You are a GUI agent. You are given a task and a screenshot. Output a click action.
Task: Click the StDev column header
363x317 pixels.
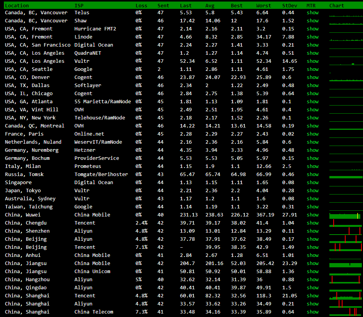click(x=290, y=5)
